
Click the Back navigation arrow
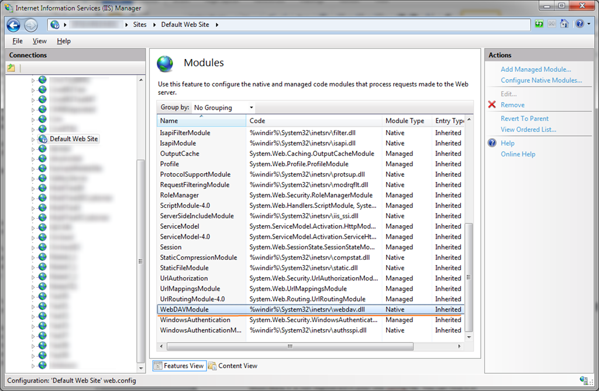(x=13, y=25)
